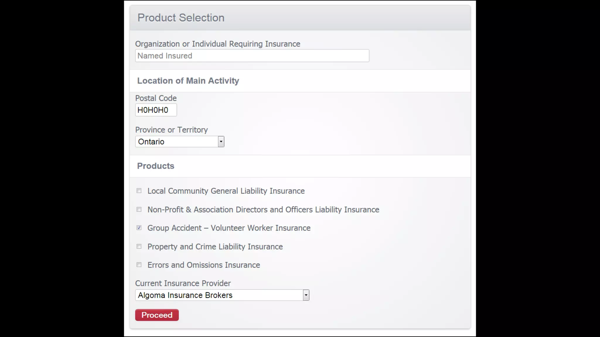Viewport: 600px width, 337px height.
Task: Click the Property and Crime Liability Insurance label
Action: (x=215, y=247)
